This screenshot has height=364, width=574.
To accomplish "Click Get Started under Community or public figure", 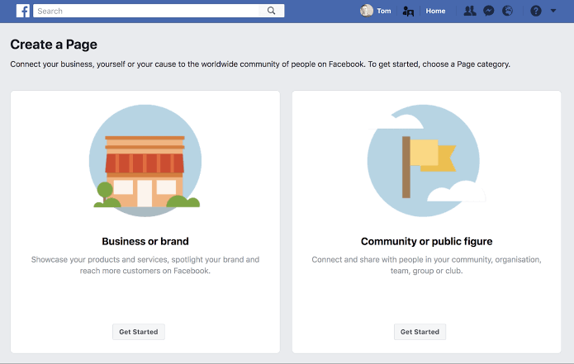I will (420, 332).
